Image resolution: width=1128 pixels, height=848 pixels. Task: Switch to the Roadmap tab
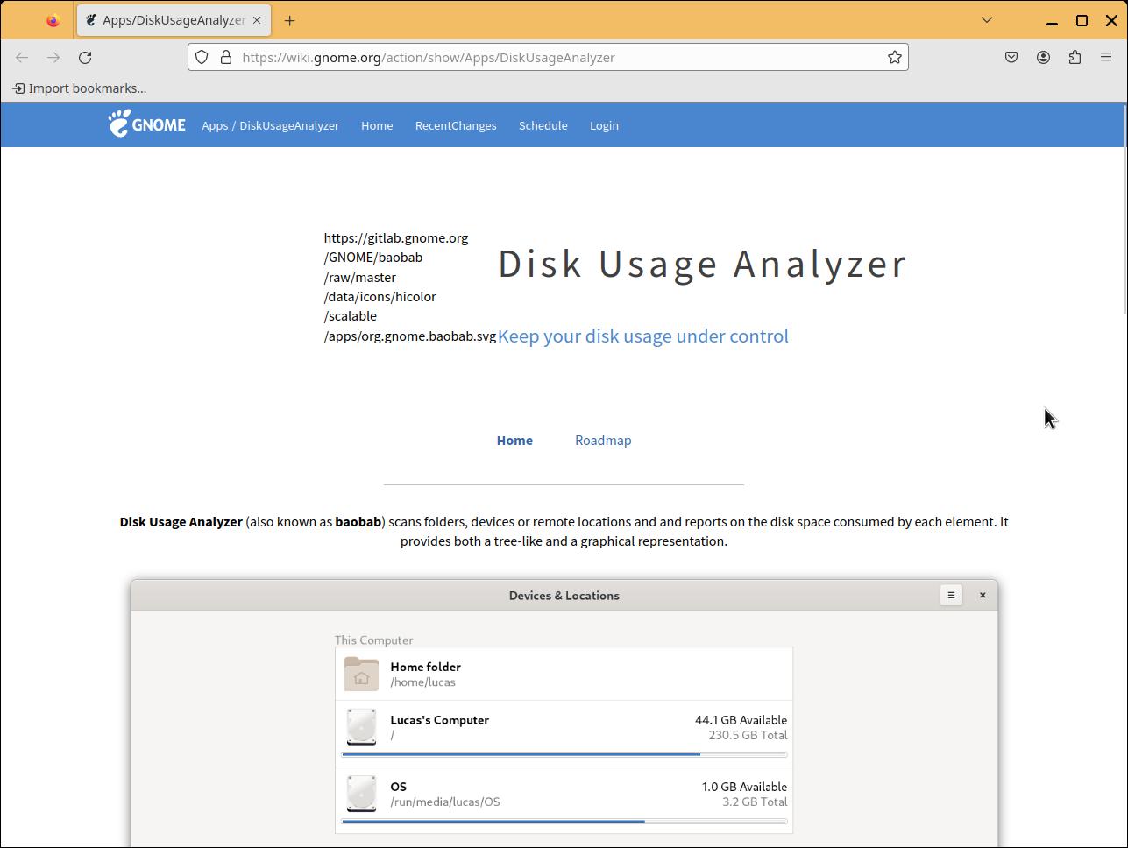pos(603,440)
